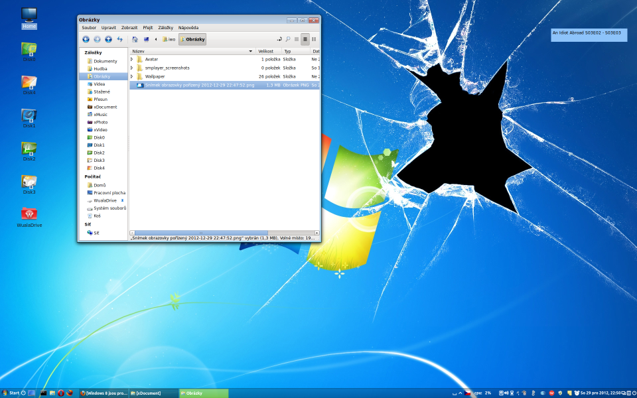Open Dokumenty bookmark in sidebar
637x398 pixels.
point(104,61)
